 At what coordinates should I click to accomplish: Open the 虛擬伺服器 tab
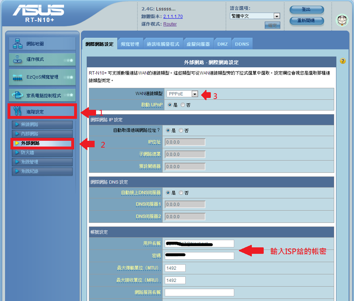[x=199, y=43]
